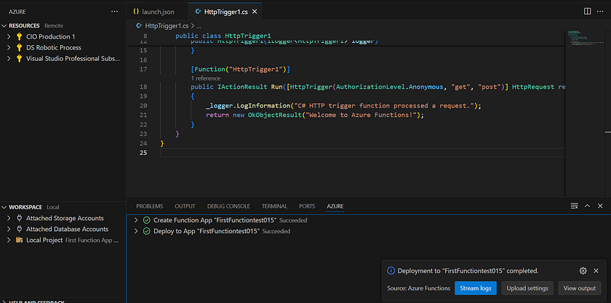This screenshot has height=303, width=611.
Task: Click the Stream logs button
Action: point(476,288)
